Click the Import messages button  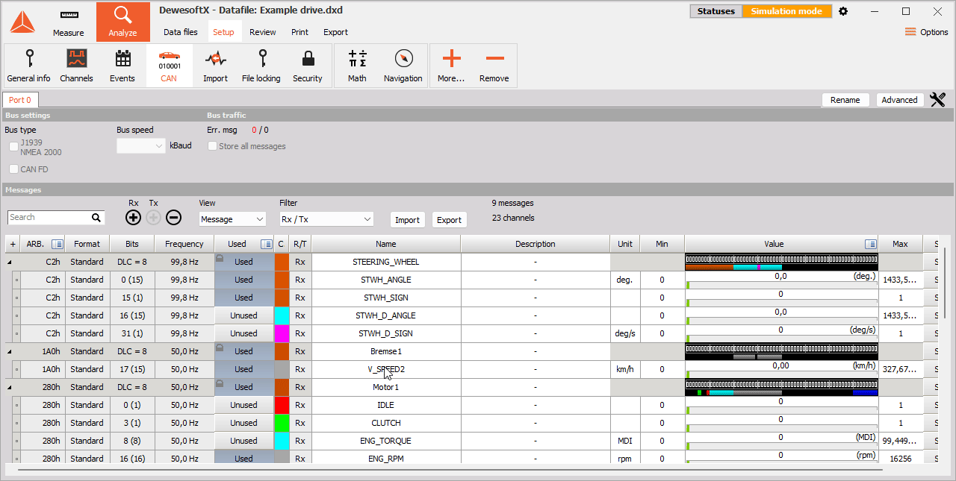pos(407,220)
